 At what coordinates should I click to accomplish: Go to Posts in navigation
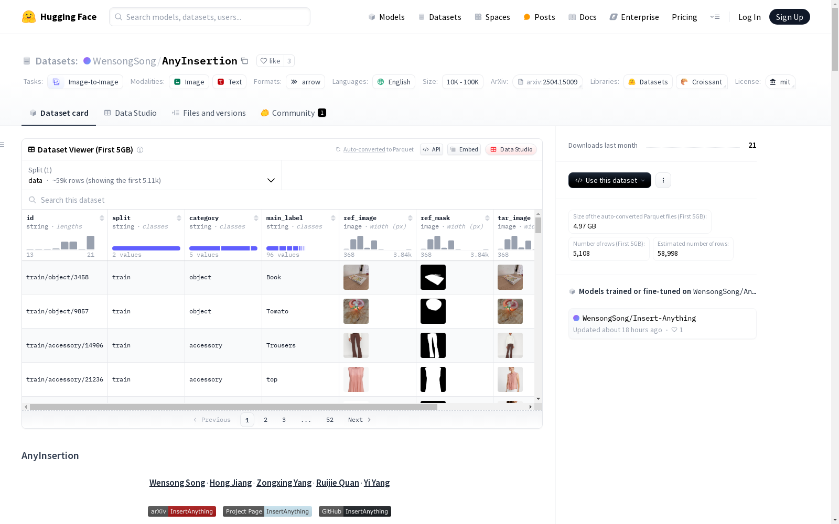[539, 17]
